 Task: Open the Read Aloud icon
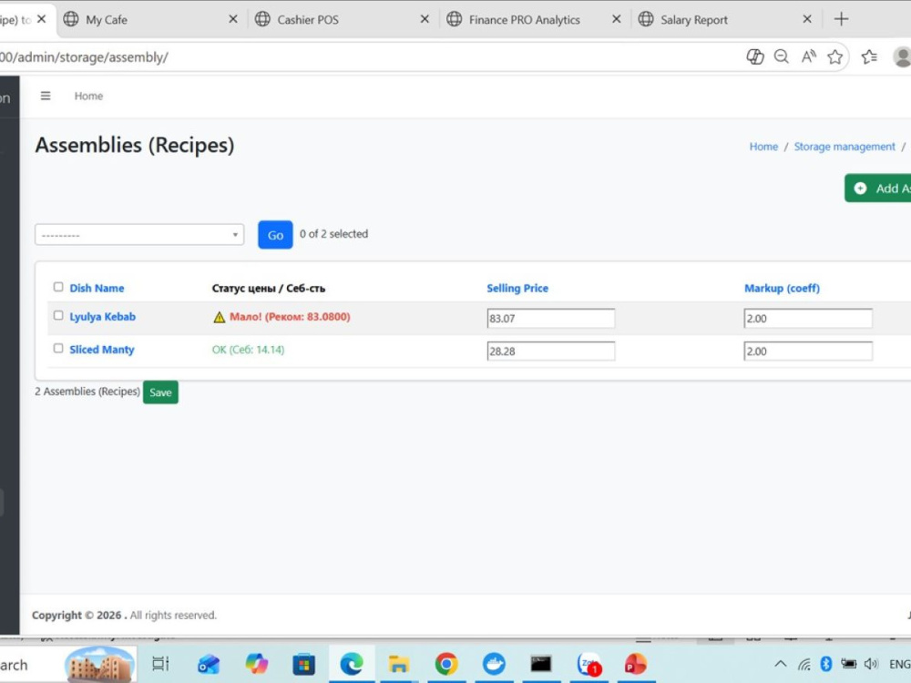coord(808,56)
